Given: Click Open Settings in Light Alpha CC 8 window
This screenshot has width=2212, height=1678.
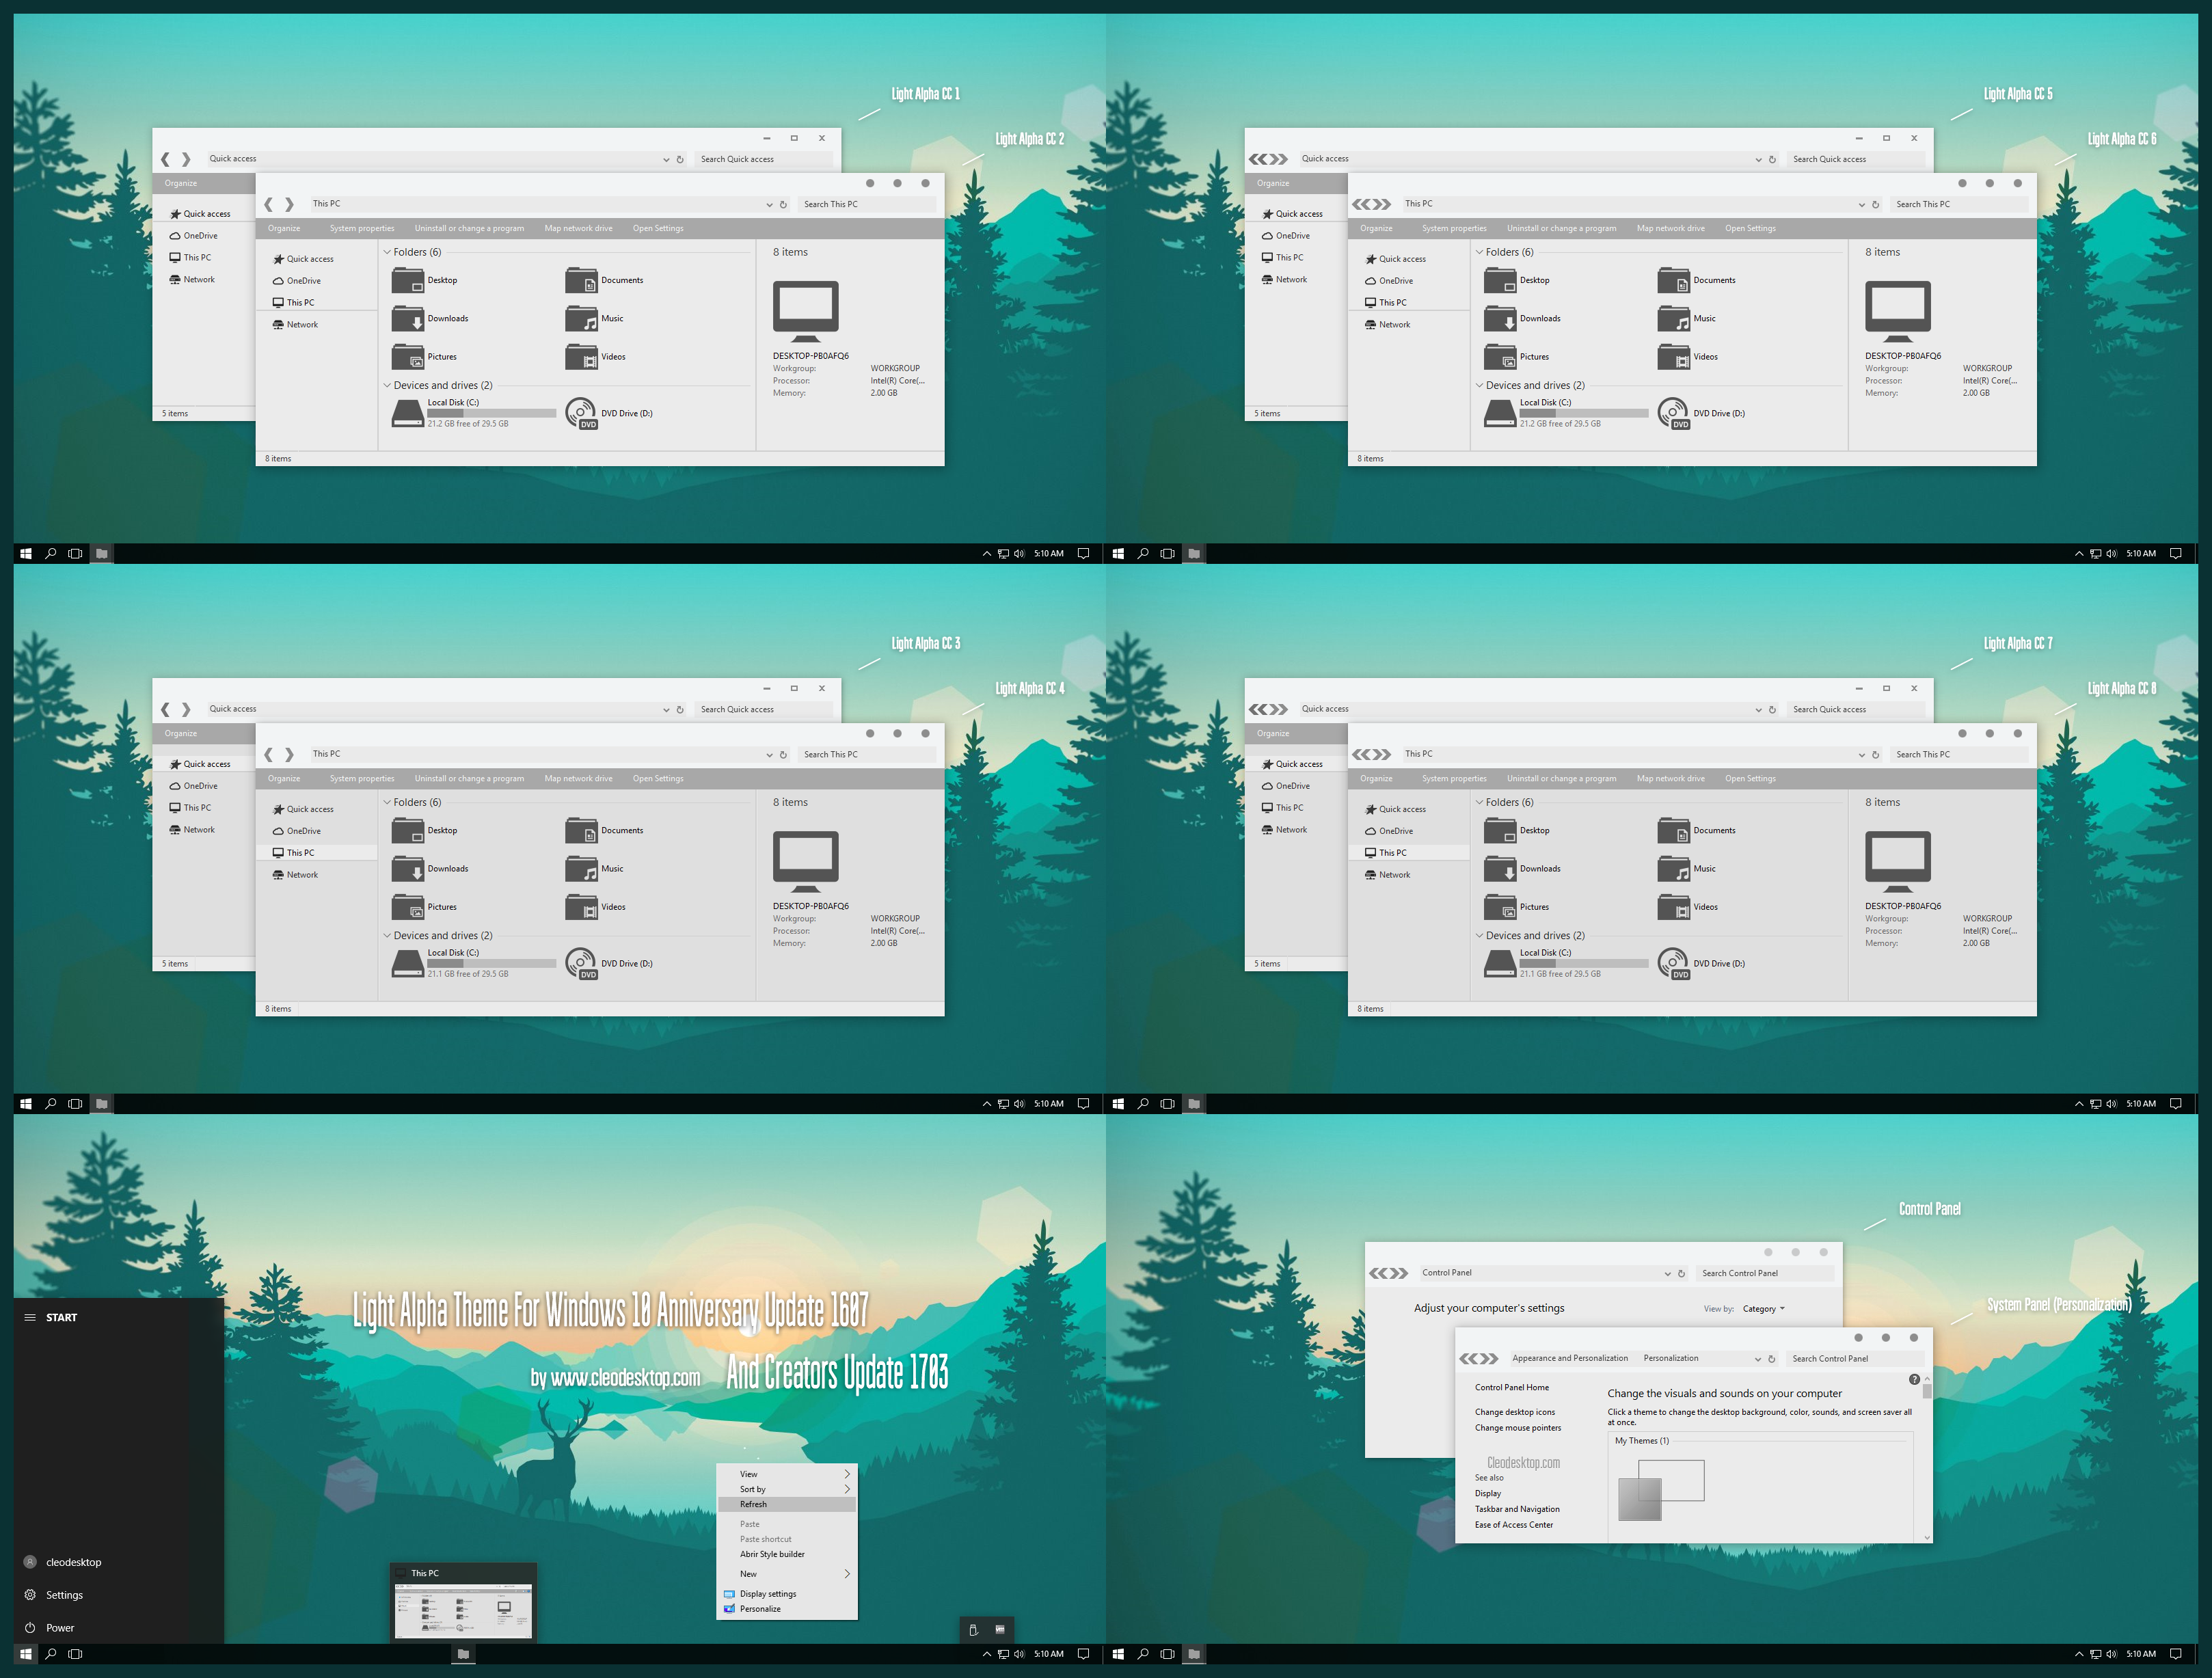Looking at the screenshot, I should [x=1750, y=778].
